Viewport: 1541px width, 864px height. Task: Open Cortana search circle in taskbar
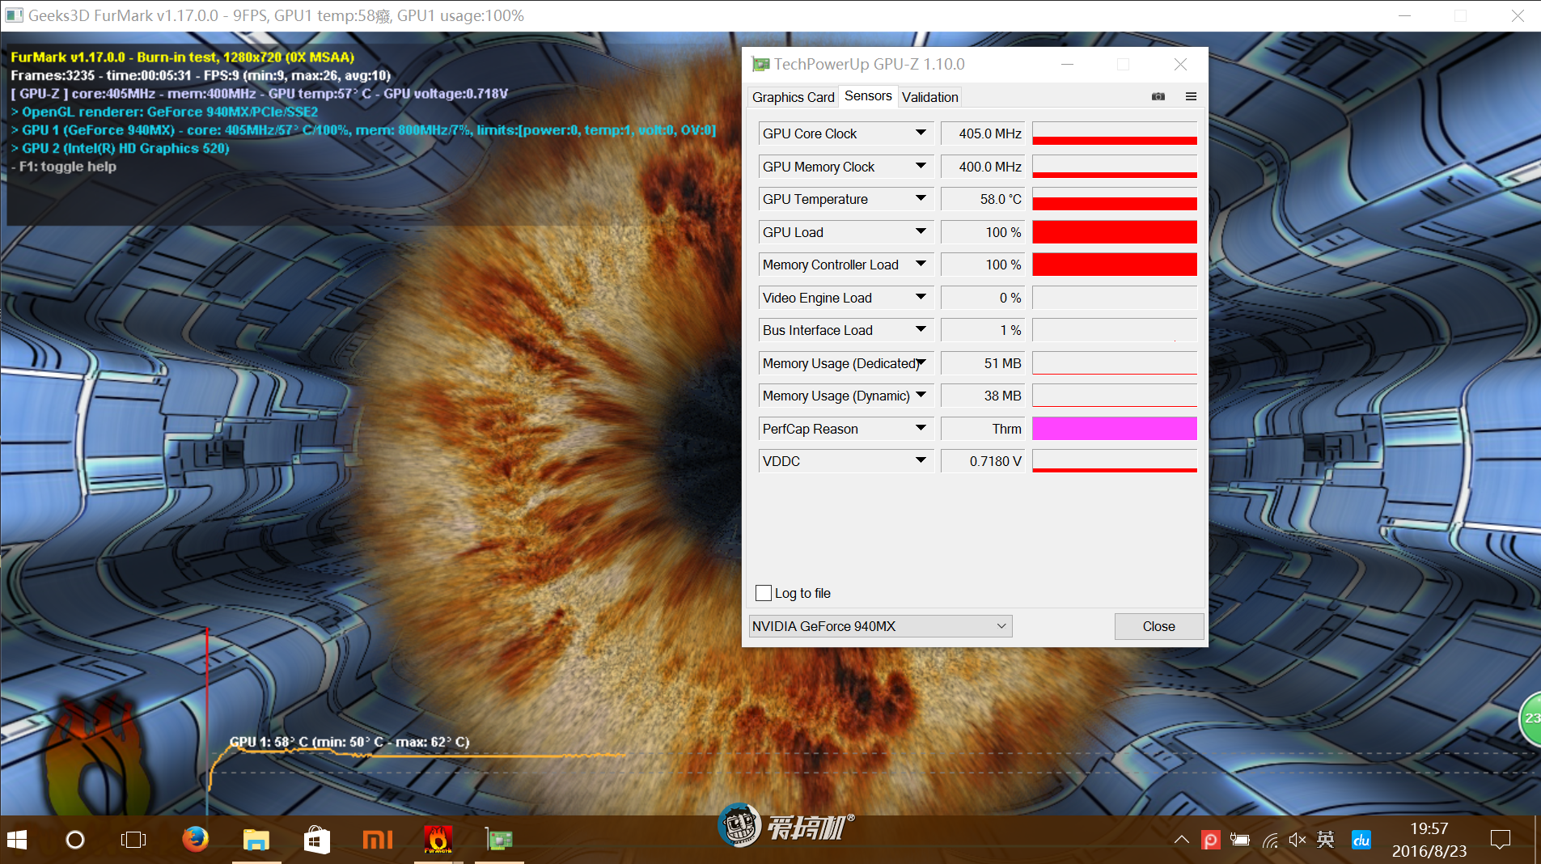(74, 840)
